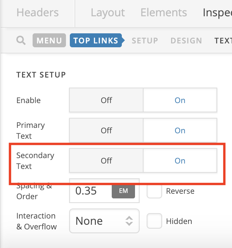Screen dimensions: 232x248
Task: Switch to the SETUP section
Action: click(145, 41)
